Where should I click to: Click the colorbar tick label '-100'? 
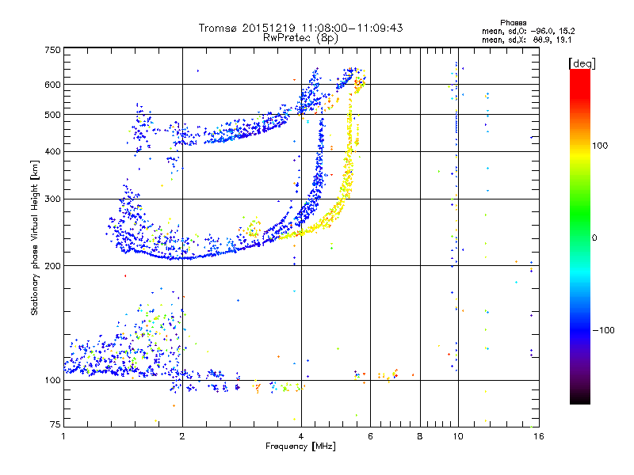(x=603, y=330)
